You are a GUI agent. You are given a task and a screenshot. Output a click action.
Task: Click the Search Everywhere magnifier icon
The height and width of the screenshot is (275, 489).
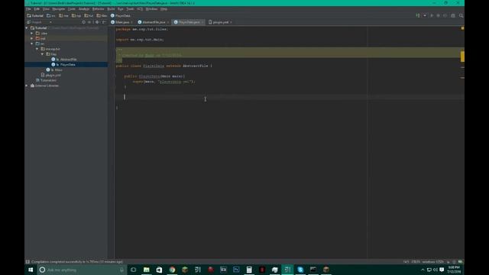[461, 15]
